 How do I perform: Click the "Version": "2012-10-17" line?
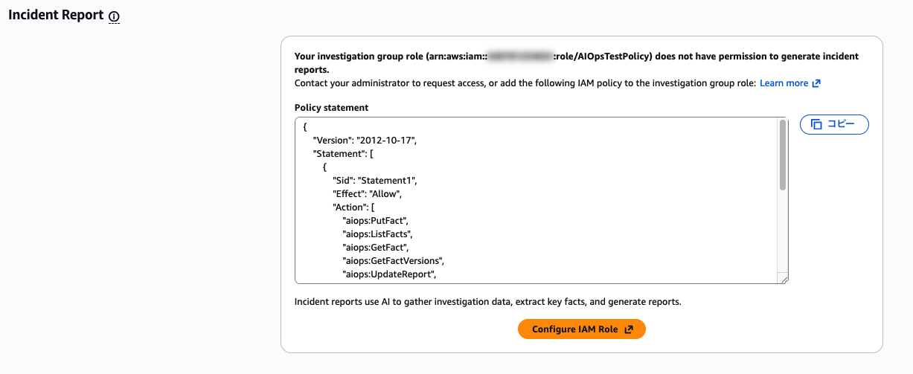click(365, 141)
